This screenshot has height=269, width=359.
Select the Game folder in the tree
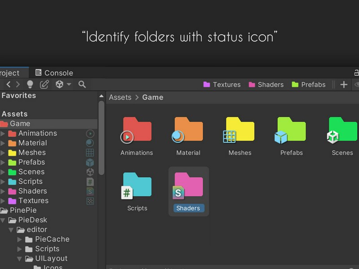point(48,124)
